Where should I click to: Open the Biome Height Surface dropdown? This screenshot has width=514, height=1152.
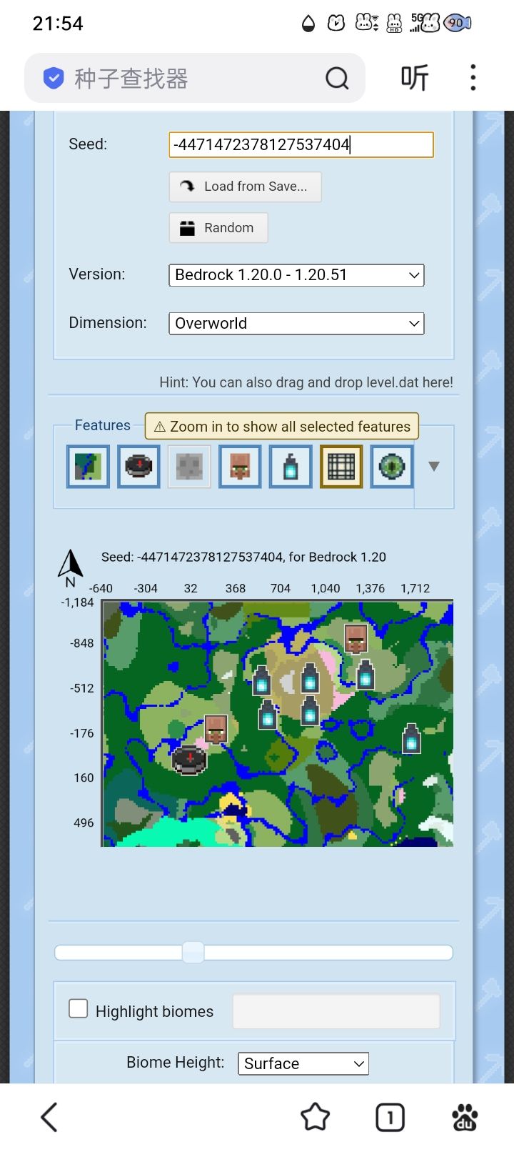[x=303, y=1063]
